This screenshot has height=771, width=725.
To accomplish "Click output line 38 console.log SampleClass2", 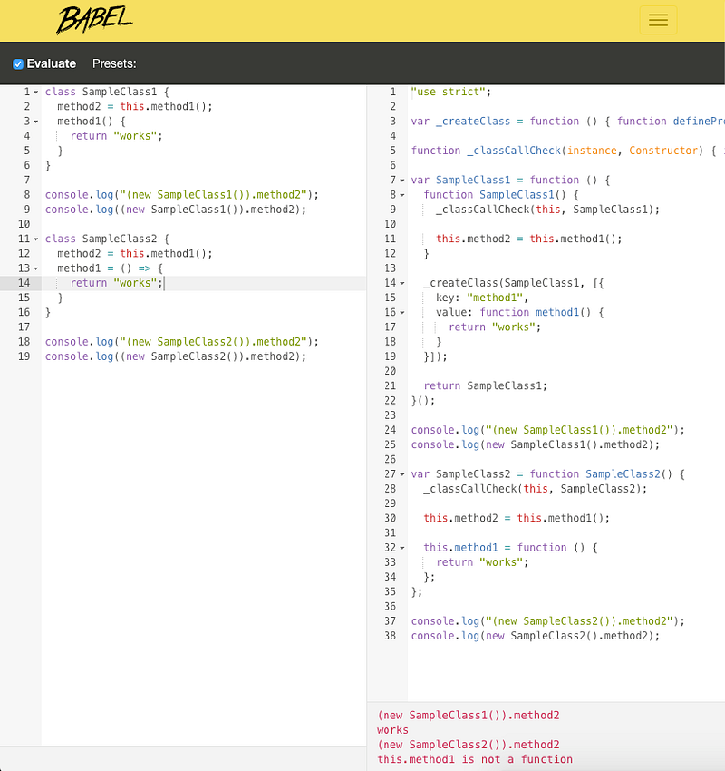I will point(536,636).
